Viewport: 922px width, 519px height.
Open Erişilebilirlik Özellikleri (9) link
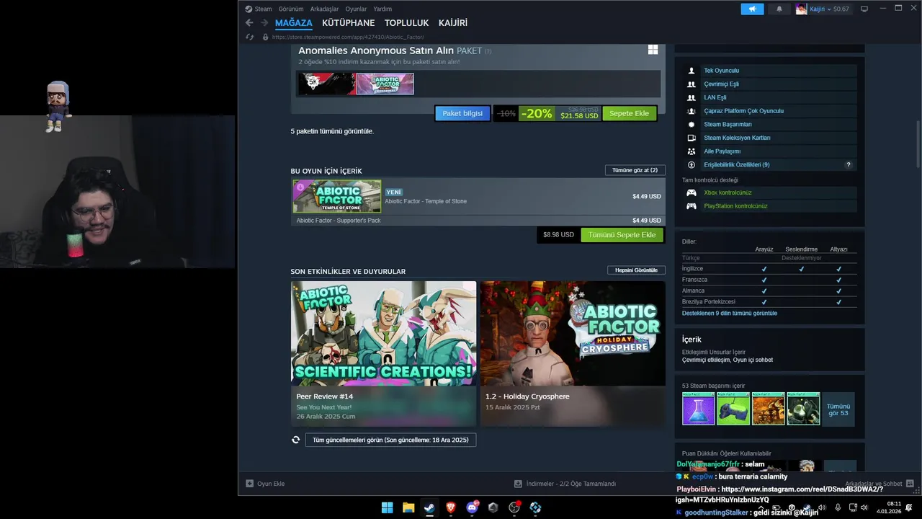tap(736, 165)
